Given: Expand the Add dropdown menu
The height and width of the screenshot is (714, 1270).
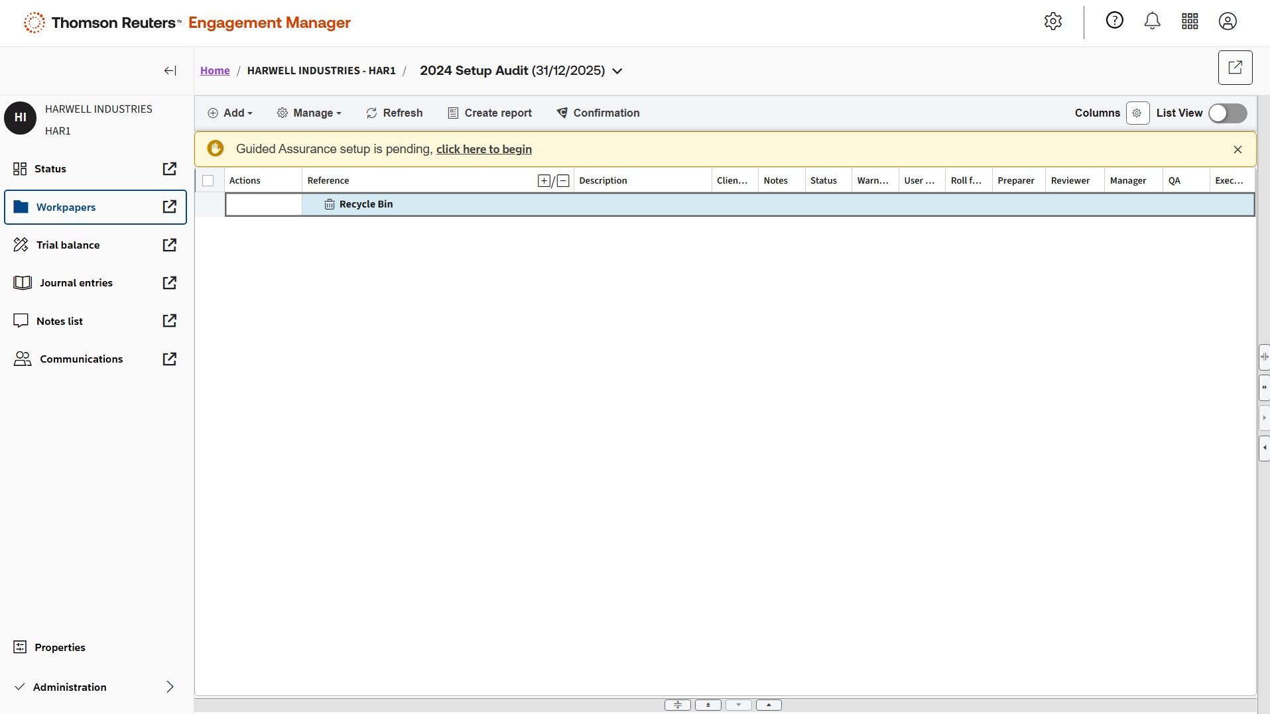Looking at the screenshot, I should click(x=230, y=113).
